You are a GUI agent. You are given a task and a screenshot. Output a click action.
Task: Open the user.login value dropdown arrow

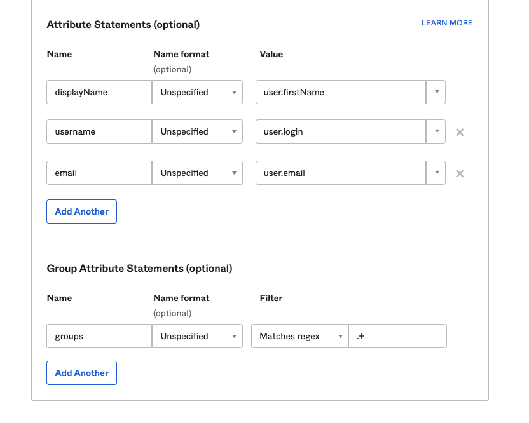436,131
